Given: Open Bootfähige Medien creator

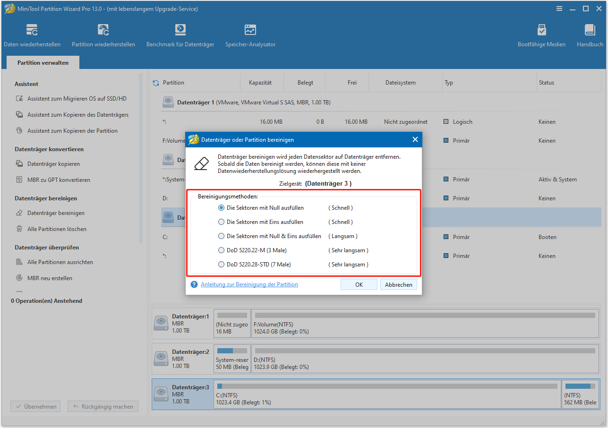Looking at the screenshot, I should (x=541, y=34).
